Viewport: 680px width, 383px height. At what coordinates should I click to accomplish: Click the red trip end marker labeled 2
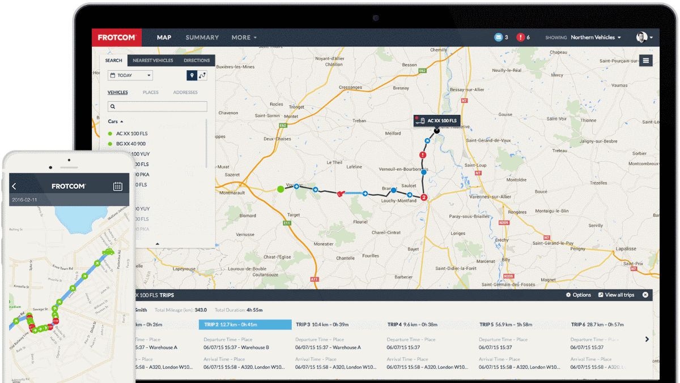tap(423, 198)
